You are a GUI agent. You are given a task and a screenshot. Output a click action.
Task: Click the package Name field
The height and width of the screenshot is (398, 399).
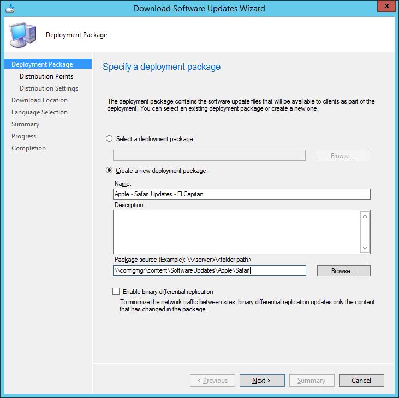click(242, 194)
